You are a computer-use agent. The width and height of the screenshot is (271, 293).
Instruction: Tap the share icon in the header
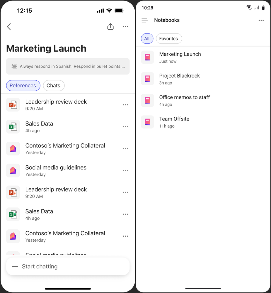tap(110, 27)
